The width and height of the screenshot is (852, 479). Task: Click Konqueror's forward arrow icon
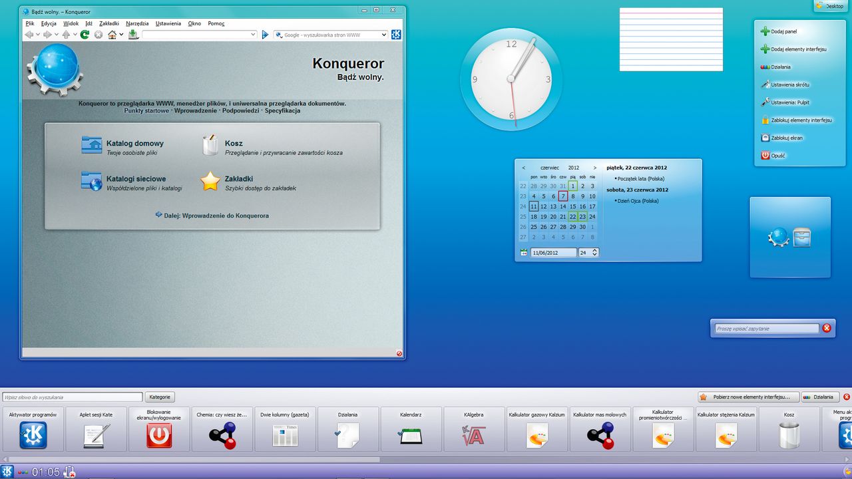tap(47, 35)
